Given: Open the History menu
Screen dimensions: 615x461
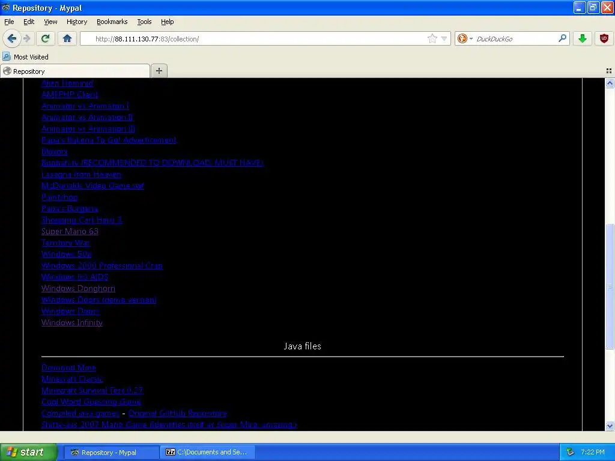Looking at the screenshot, I should pos(77,22).
